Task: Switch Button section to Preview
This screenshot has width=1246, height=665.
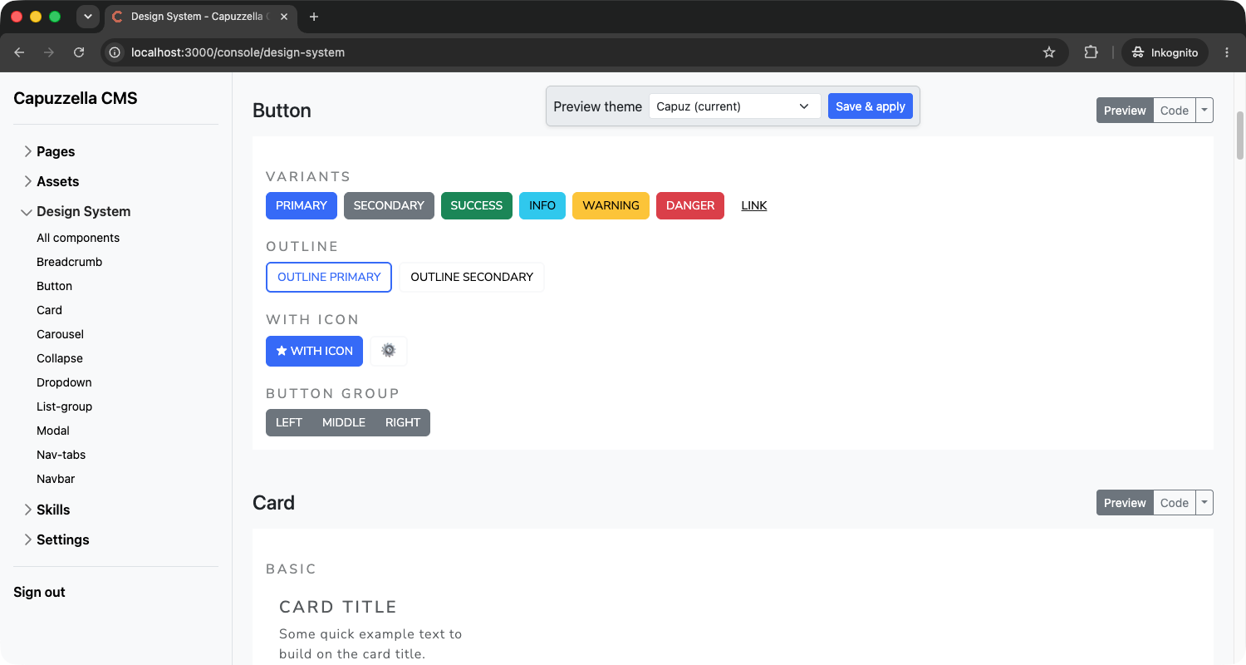Action: coord(1125,111)
